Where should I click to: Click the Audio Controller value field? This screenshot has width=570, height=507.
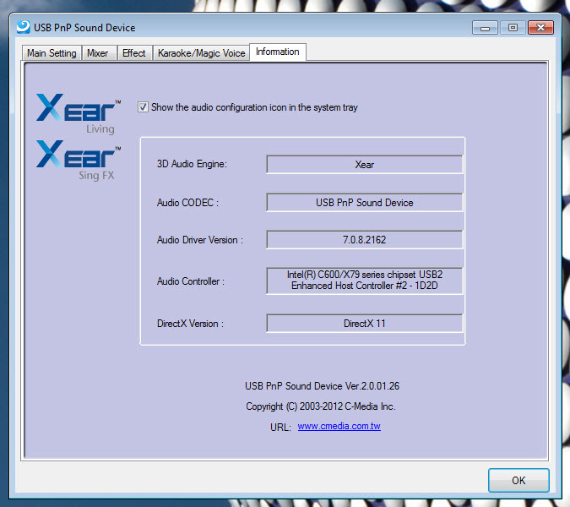tap(365, 281)
